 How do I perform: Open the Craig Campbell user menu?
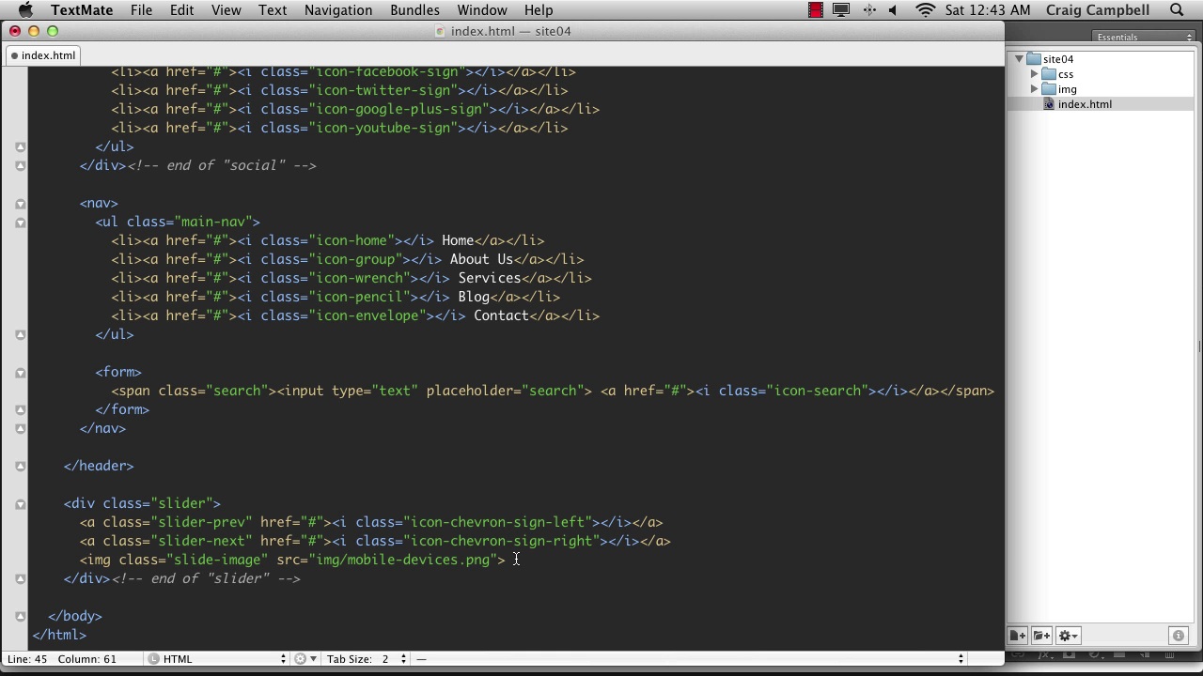pyautogui.click(x=1098, y=10)
